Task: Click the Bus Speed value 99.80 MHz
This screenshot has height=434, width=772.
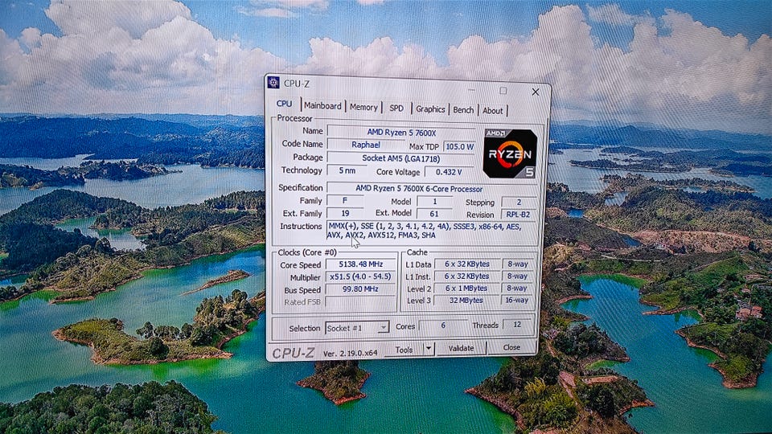Action: pyautogui.click(x=361, y=289)
